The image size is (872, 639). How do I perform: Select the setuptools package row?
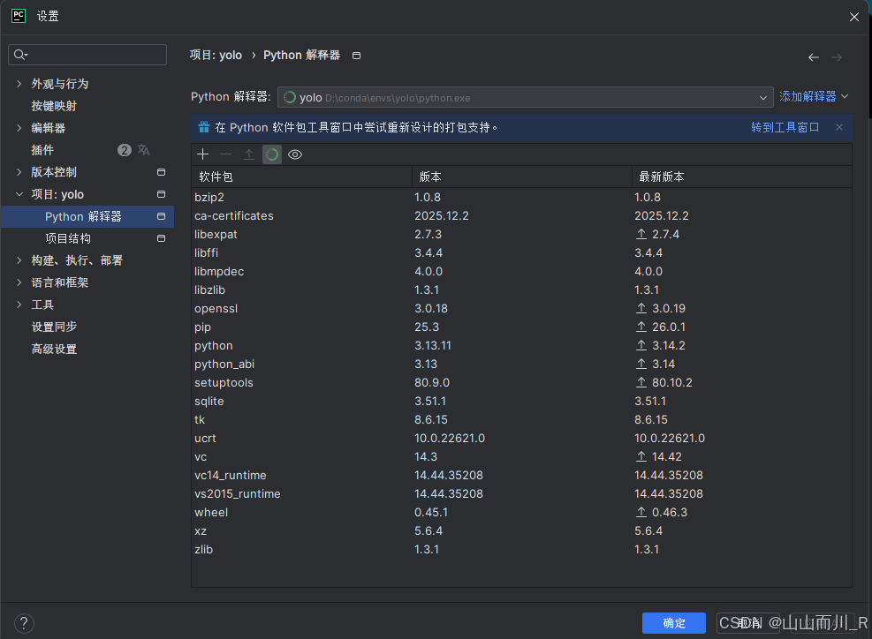pyautogui.click(x=521, y=382)
